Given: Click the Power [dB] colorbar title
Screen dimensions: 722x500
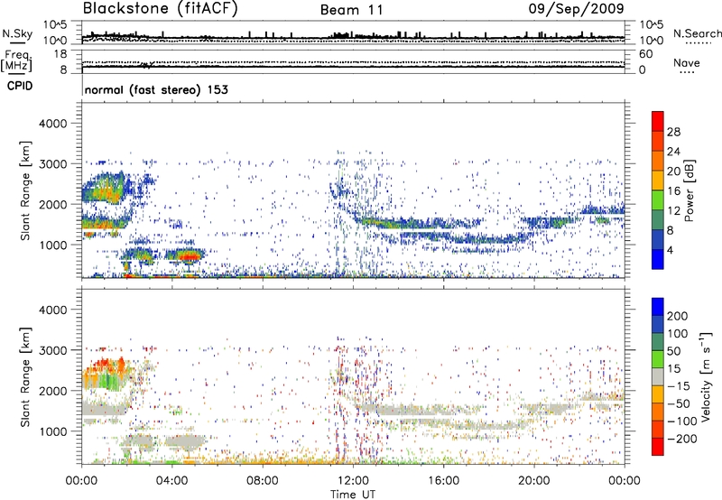Looking at the screenshot, I should [x=689, y=190].
